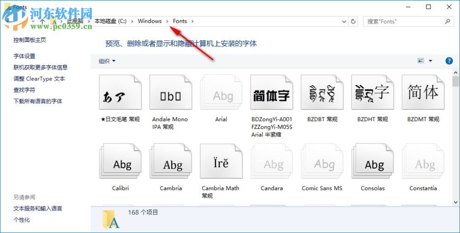
Task: Open the BZDMT 常规 font icon
Action: (x=423, y=92)
